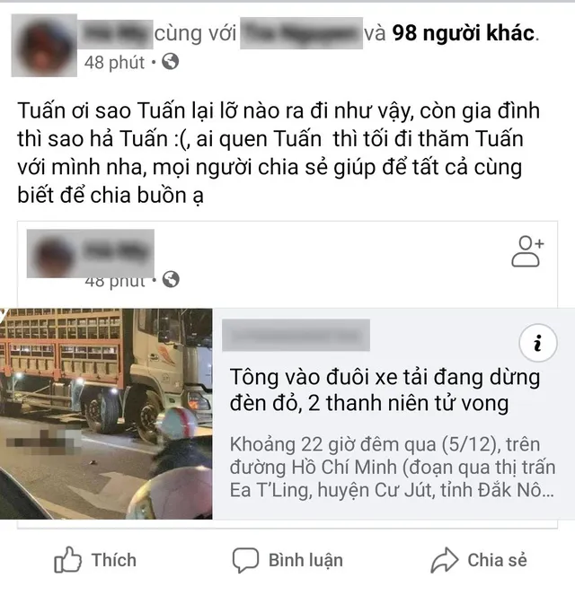This screenshot has height=604, width=575.
Task: Open the "98 người khác" tagged list
Action: point(464,33)
